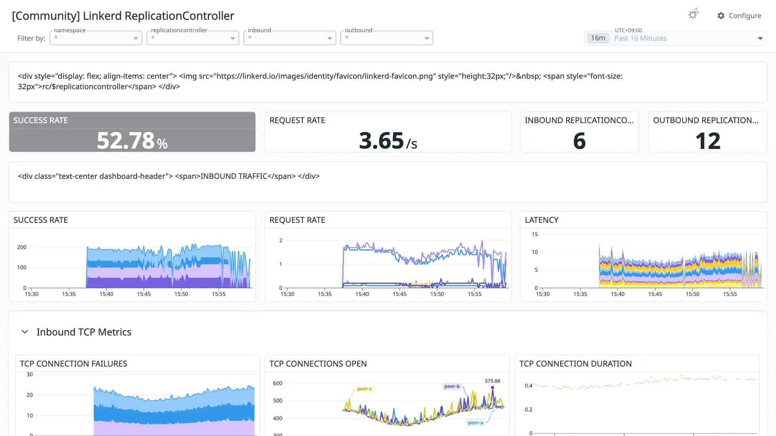Click the dashboard title Linkerd ReplicationController
Viewport: 776px width, 436px height.
(123, 16)
